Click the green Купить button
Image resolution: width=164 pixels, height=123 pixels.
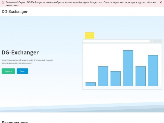point(8,71)
